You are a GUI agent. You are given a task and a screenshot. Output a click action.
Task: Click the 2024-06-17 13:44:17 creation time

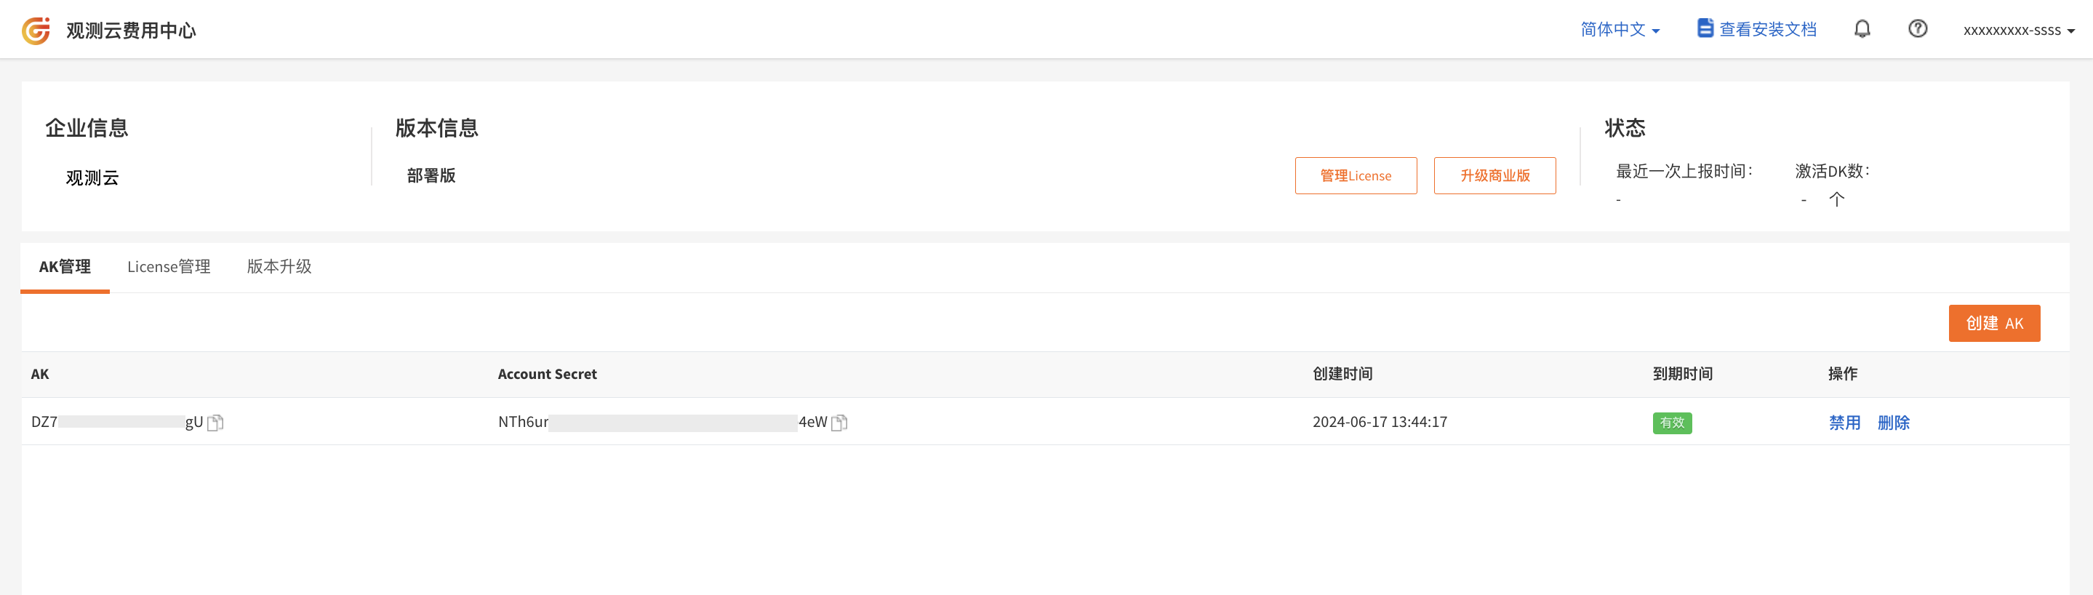point(1380,422)
